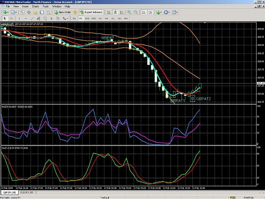This screenshot has height=199, width=265.
Task: Open the Periods clock icon
Action: (x=166, y=12)
